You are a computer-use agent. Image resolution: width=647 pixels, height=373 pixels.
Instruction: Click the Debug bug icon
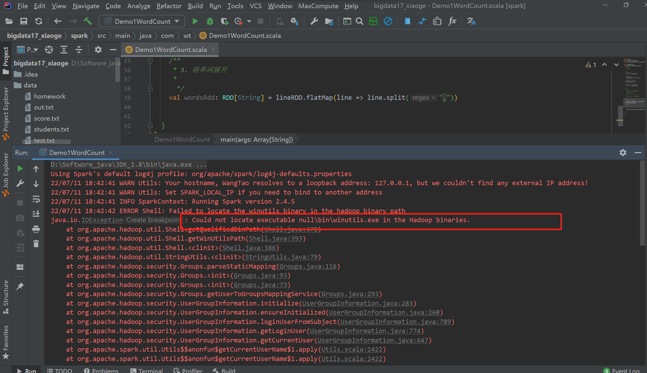click(x=210, y=21)
